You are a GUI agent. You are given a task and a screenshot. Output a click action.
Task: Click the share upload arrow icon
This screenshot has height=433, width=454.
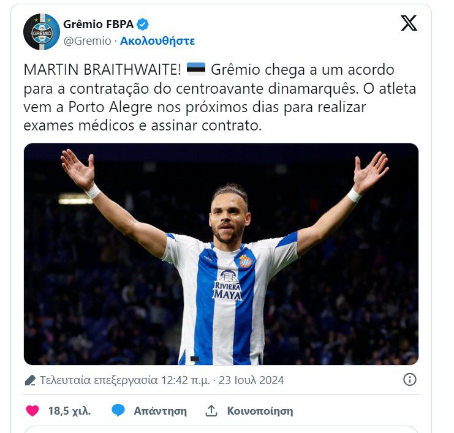211,410
